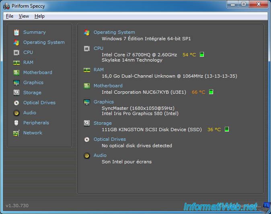Select Summary in the sidebar
Viewport: 271px width, 214px height.
coord(35,32)
